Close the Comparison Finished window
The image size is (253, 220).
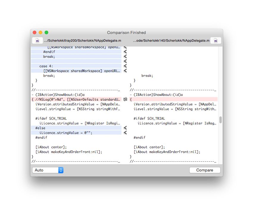35,32
